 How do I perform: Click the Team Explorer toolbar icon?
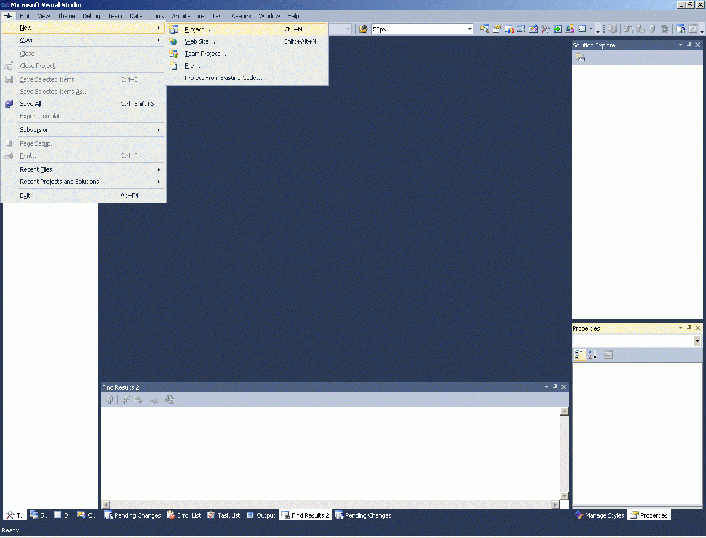509,29
